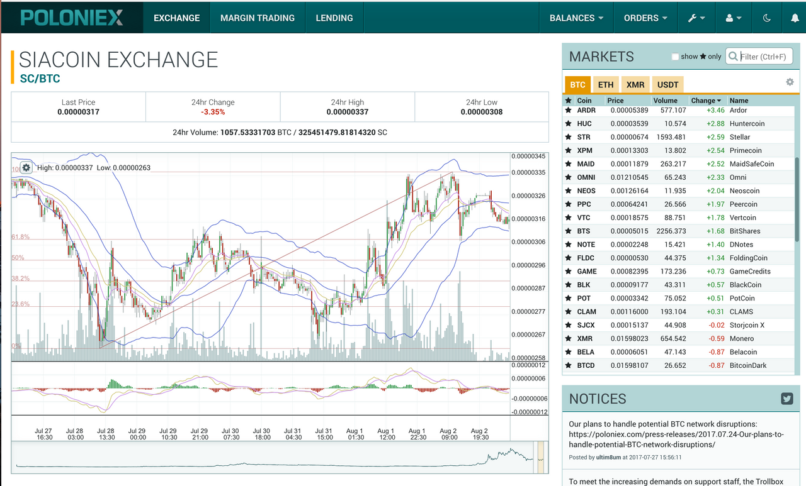Click the magnifier in market filter
Viewport: 806px width, 486px height.
click(x=733, y=57)
